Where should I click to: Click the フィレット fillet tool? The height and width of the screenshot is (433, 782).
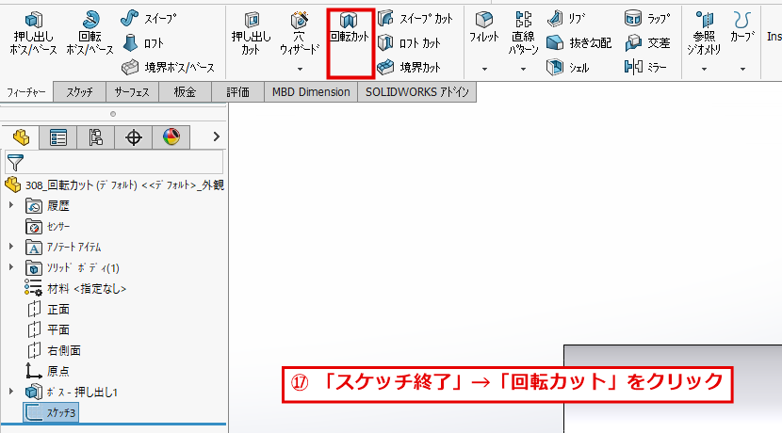point(484,27)
